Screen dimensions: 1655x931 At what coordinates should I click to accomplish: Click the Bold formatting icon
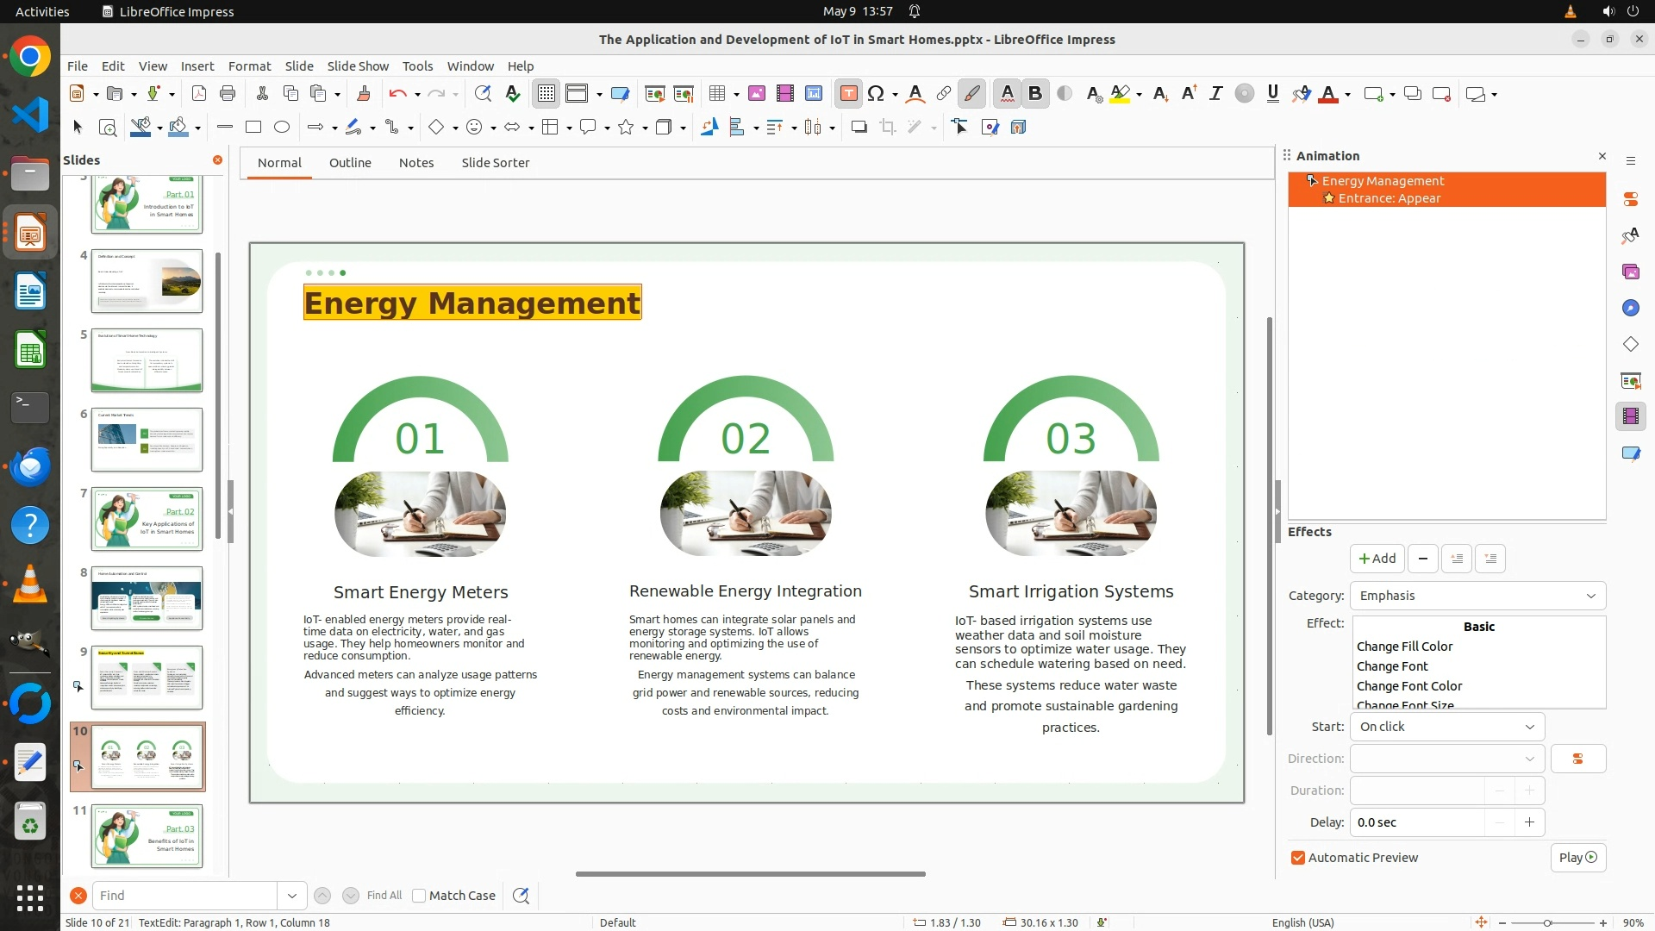tap(1035, 94)
